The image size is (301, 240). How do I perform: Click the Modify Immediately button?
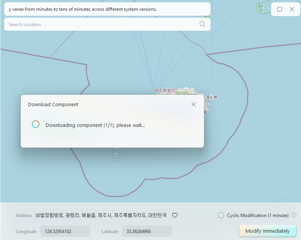tap(267, 231)
